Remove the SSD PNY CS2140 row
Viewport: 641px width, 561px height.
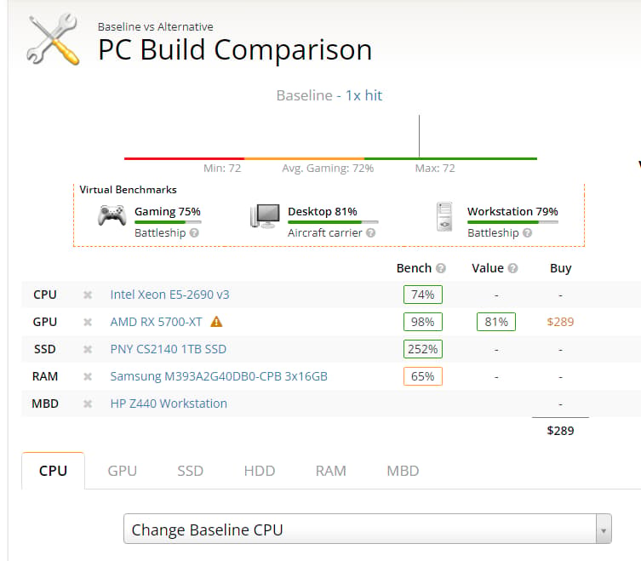tap(88, 349)
